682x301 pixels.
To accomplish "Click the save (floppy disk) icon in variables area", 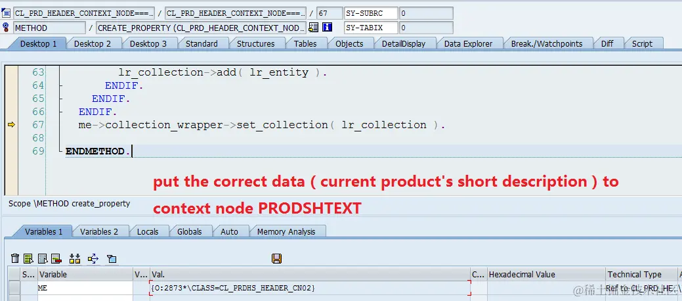I will click(x=276, y=259).
